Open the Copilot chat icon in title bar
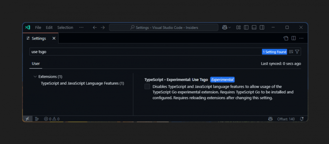Image resolution: width=329 pixels, height=144 pixels. point(225,27)
